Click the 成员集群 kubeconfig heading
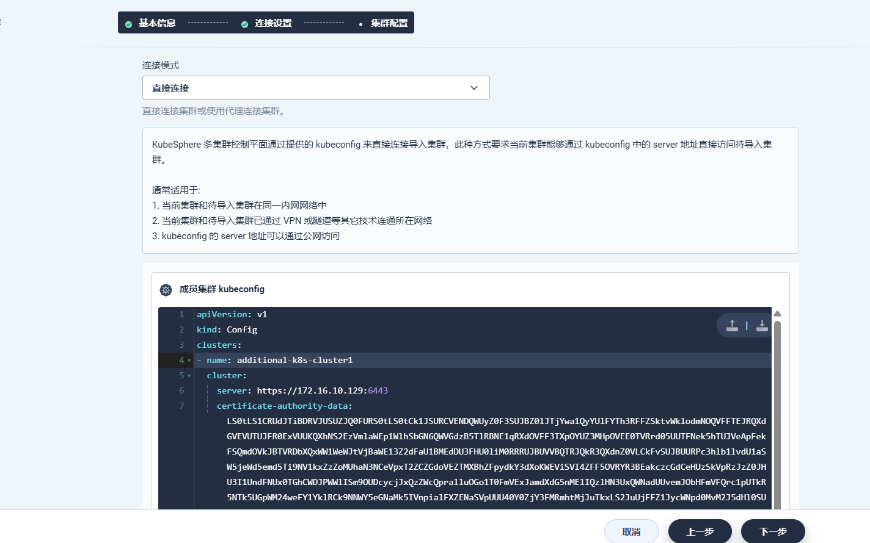The height and width of the screenshot is (543, 870). tap(222, 289)
